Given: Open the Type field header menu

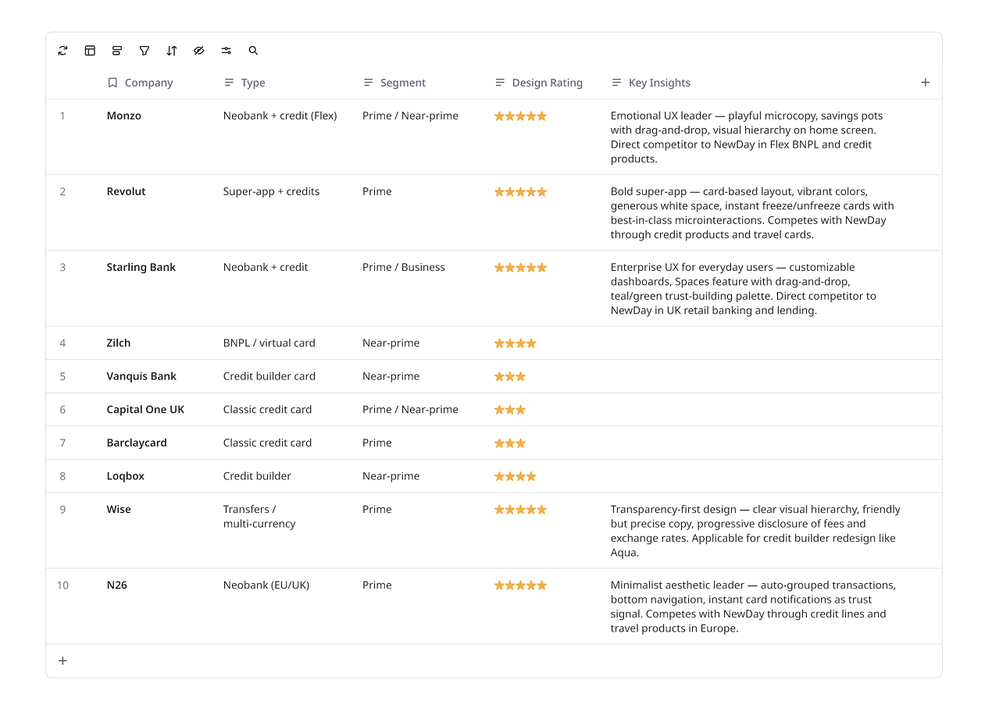Looking at the screenshot, I should click(x=227, y=82).
